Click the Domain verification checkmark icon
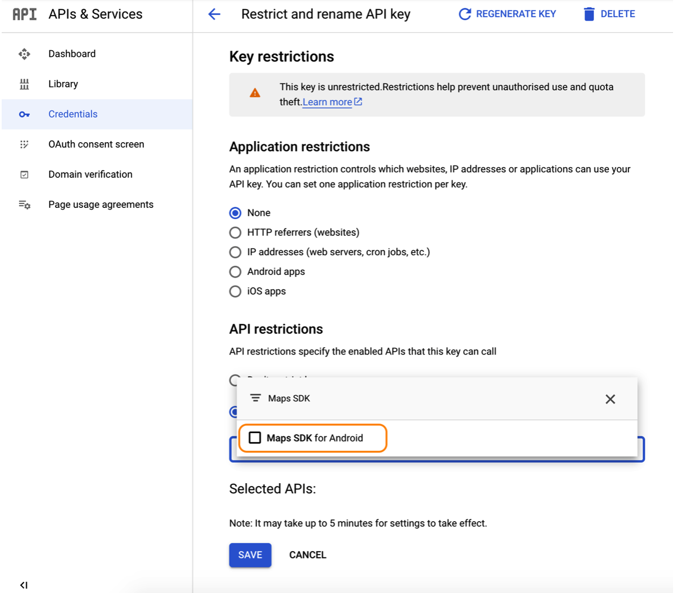The height and width of the screenshot is (593, 697). [x=25, y=174]
